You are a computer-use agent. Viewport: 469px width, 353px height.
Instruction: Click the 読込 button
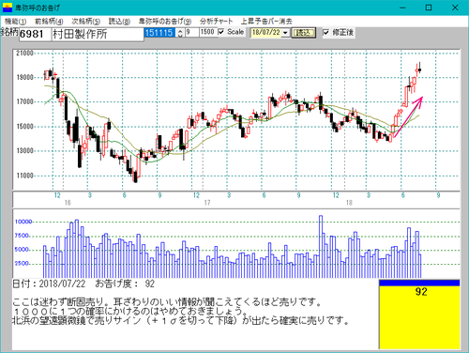click(x=303, y=33)
